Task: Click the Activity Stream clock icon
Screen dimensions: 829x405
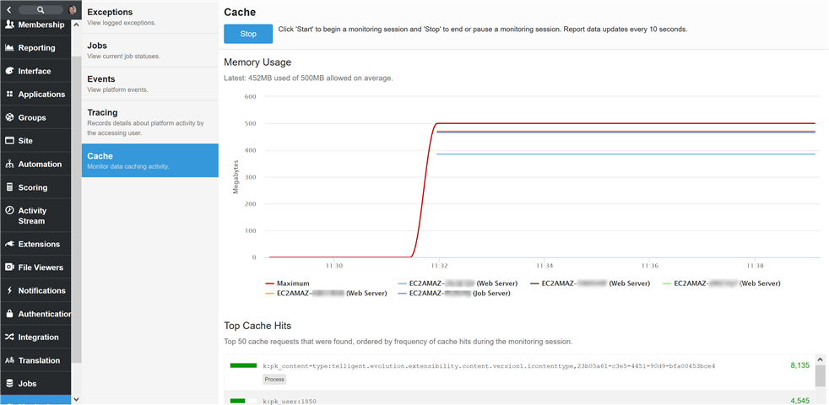Action: 9,210
